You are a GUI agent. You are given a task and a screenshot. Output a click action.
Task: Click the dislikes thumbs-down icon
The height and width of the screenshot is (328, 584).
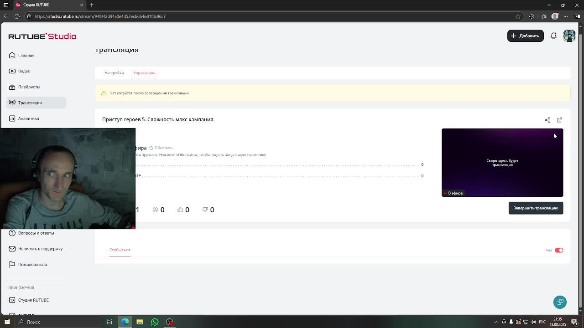point(205,210)
